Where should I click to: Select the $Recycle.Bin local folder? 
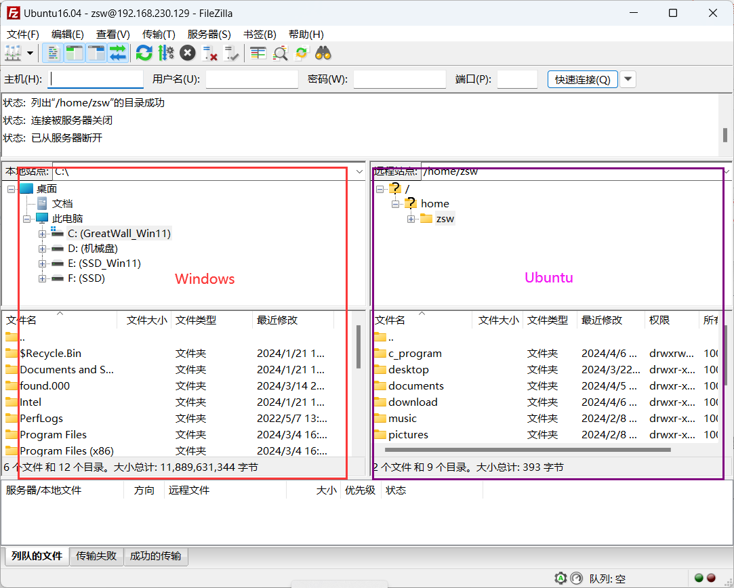click(x=51, y=353)
